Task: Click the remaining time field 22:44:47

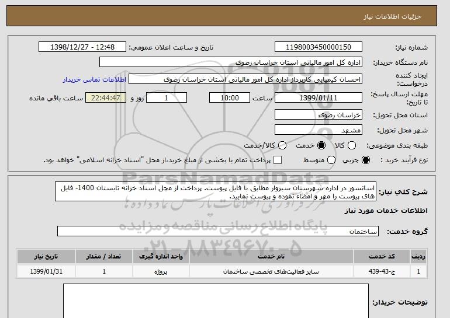Action: [106, 97]
